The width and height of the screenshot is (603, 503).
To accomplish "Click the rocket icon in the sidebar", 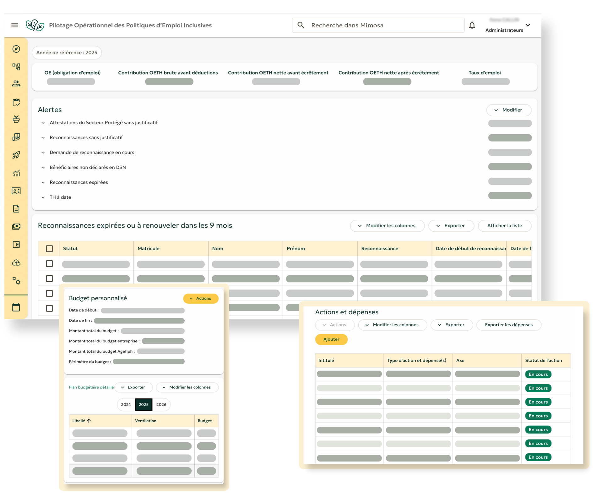I will [x=16, y=155].
